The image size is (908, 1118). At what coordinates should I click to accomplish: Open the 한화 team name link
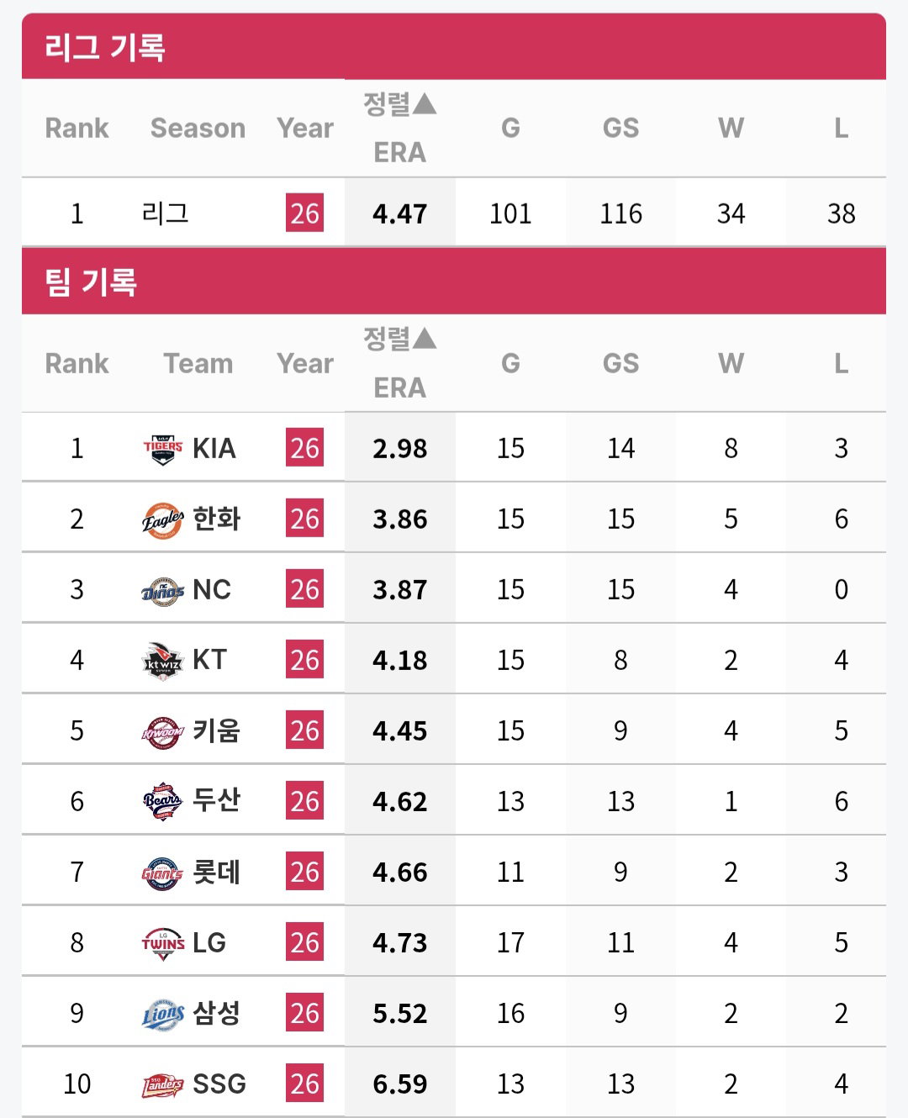click(x=217, y=519)
